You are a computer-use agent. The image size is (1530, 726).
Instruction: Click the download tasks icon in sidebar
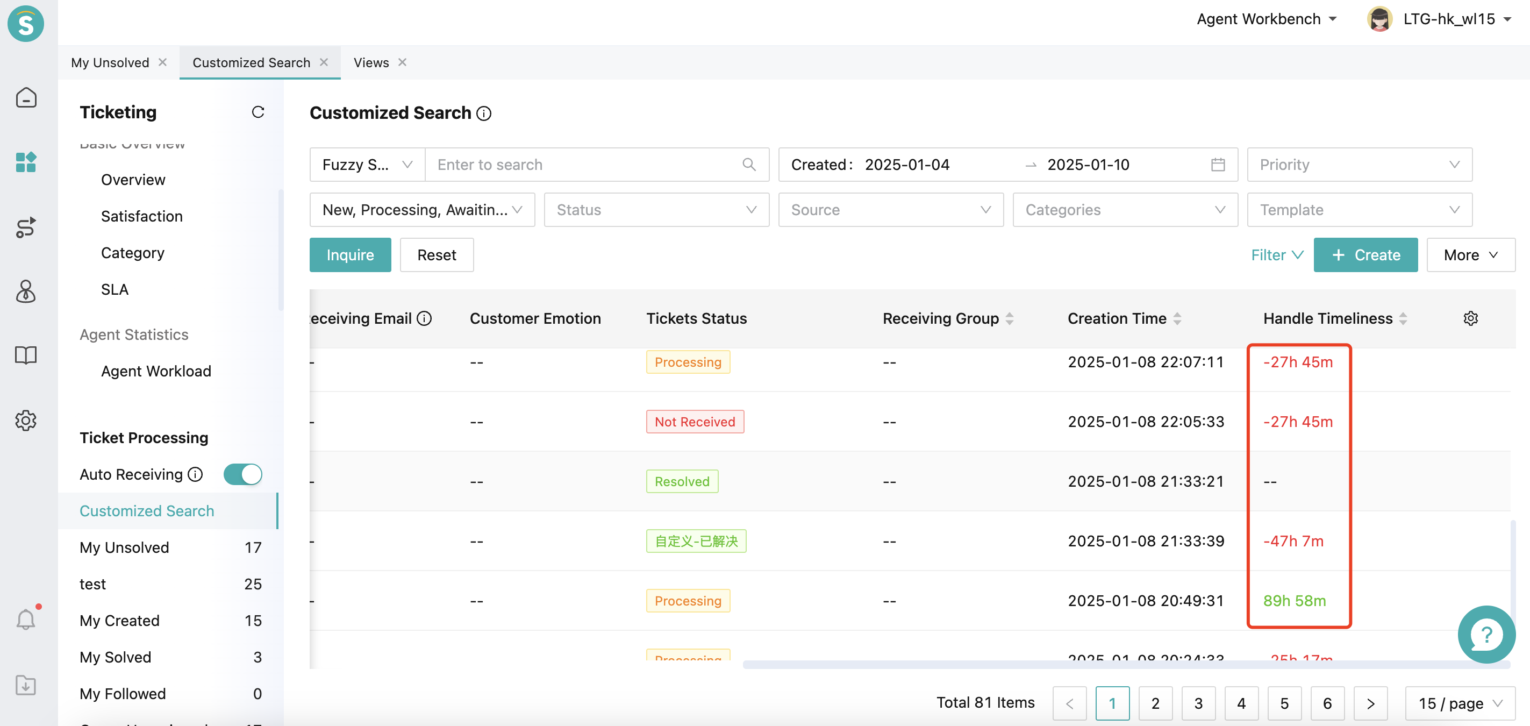point(26,685)
